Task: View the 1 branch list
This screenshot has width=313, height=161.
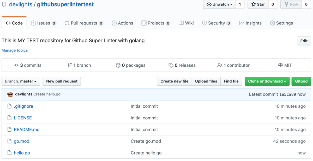Action: [x=79, y=65]
